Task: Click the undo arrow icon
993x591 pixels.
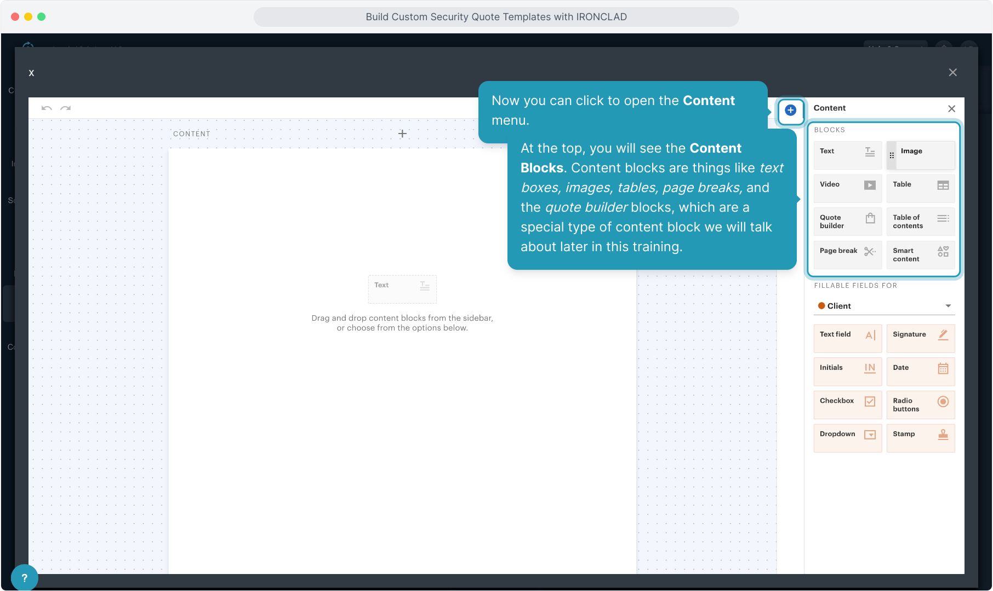Action: tap(47, 108)
